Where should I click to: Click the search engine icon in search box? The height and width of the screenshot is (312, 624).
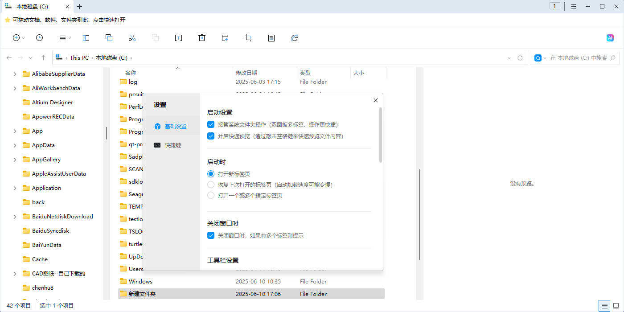(x=538, y=58)
